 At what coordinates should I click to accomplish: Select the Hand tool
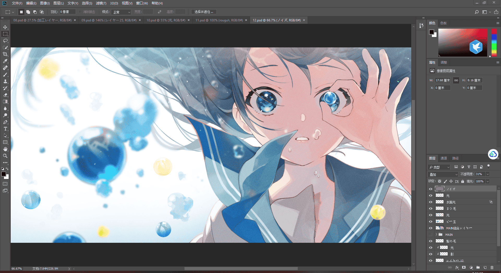pyautogui.click(x=5, y=149)
